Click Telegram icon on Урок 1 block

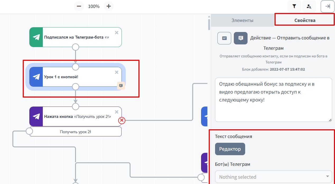[36, 77]
